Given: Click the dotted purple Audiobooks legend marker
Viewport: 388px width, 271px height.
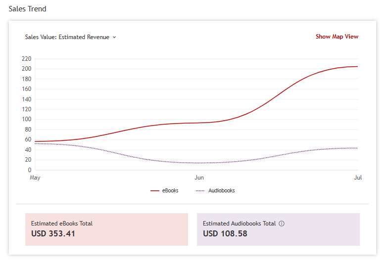Looking at the screenshot, I should click(200, 191).
